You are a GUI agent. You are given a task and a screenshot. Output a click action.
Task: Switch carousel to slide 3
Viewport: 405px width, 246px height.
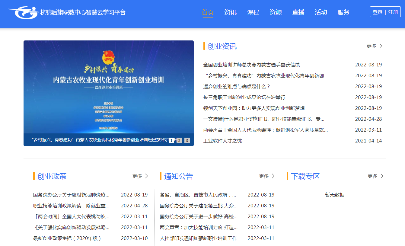click(x=187, y=140)
